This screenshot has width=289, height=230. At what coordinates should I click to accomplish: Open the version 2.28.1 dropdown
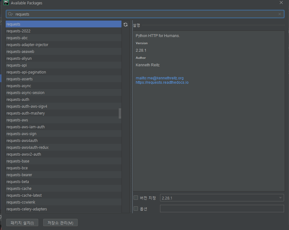click(x=222, y=198)
